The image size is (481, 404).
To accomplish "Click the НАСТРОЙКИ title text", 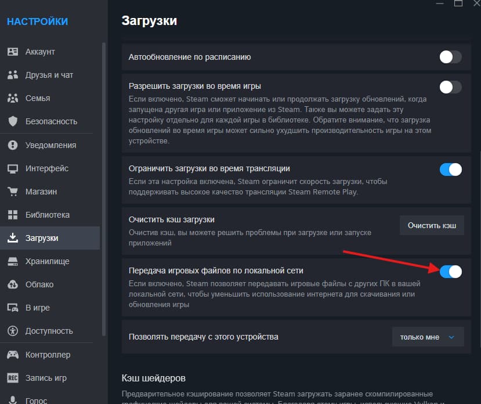I will (x=38, y=21).
